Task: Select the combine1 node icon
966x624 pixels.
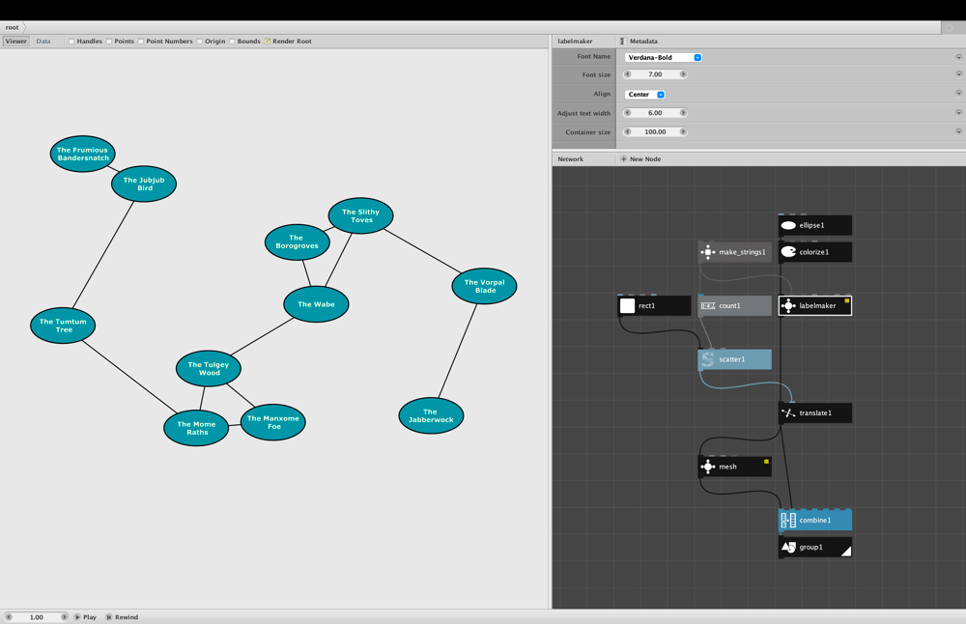Action: (x=788, y=520)
